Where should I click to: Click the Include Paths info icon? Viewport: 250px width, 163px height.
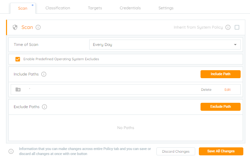(44, 74)
